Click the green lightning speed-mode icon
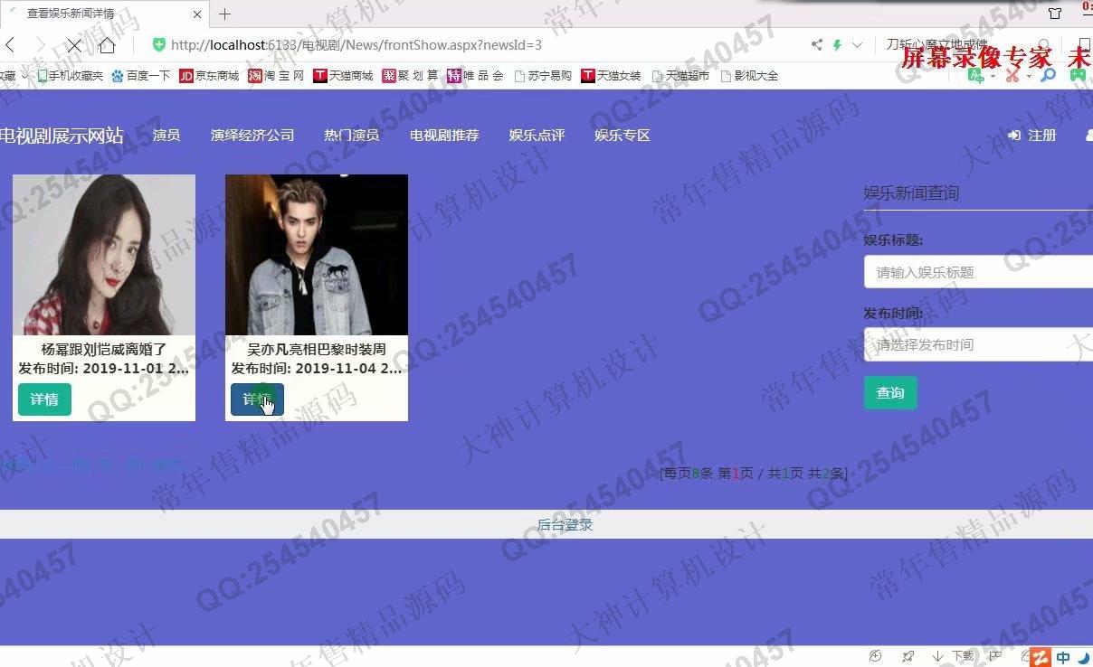 837,45
